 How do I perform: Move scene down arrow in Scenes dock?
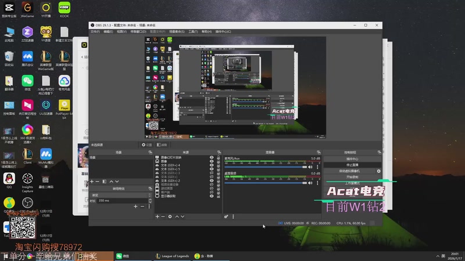pyautogui.click(x=117, y=182)
